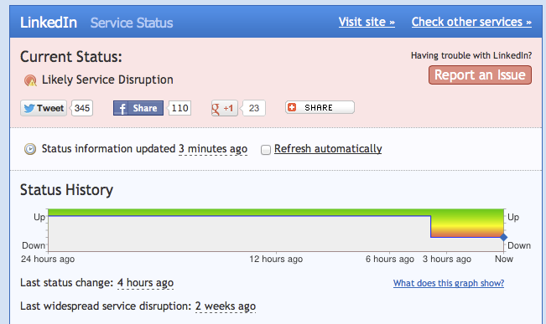This screenshot has height=324, width=546.
Task: Open What does this graph show link
Action: pyautogui.click(x=449, y=283)
